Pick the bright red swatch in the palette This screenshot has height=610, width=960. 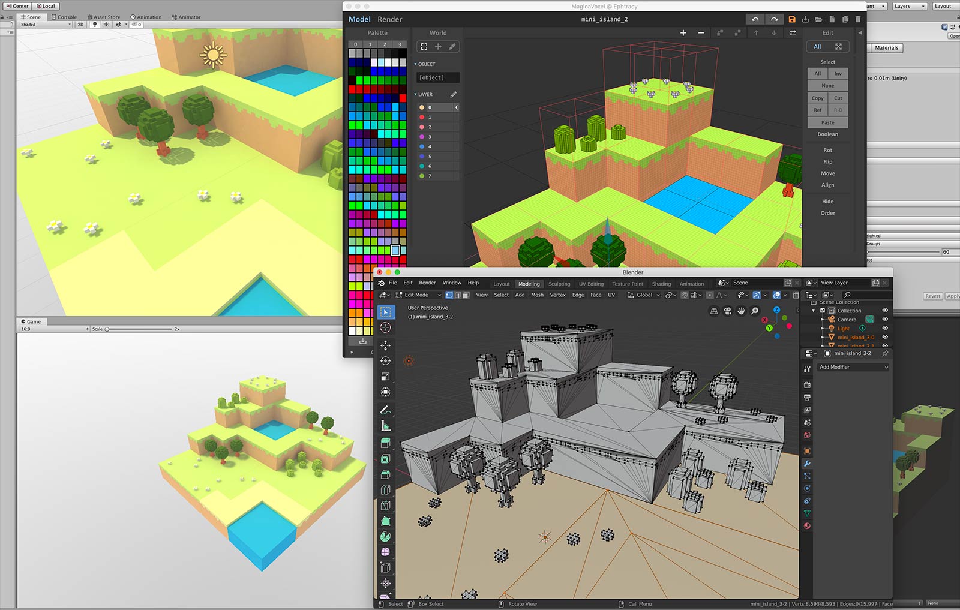(352, 89)
